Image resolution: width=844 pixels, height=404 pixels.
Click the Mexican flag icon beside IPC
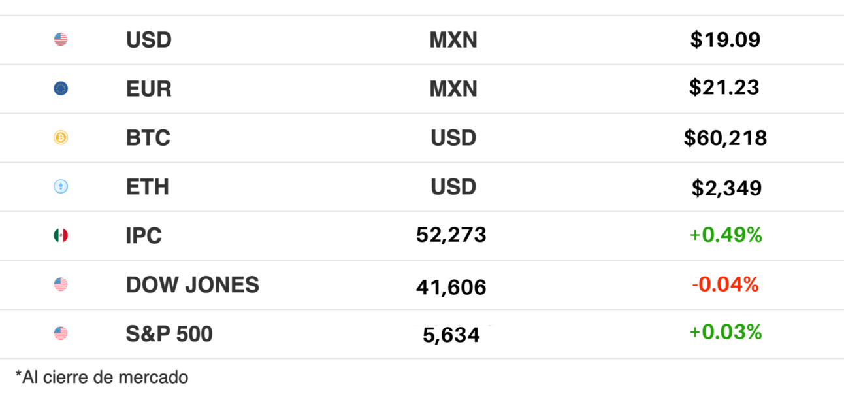[61, 235]
